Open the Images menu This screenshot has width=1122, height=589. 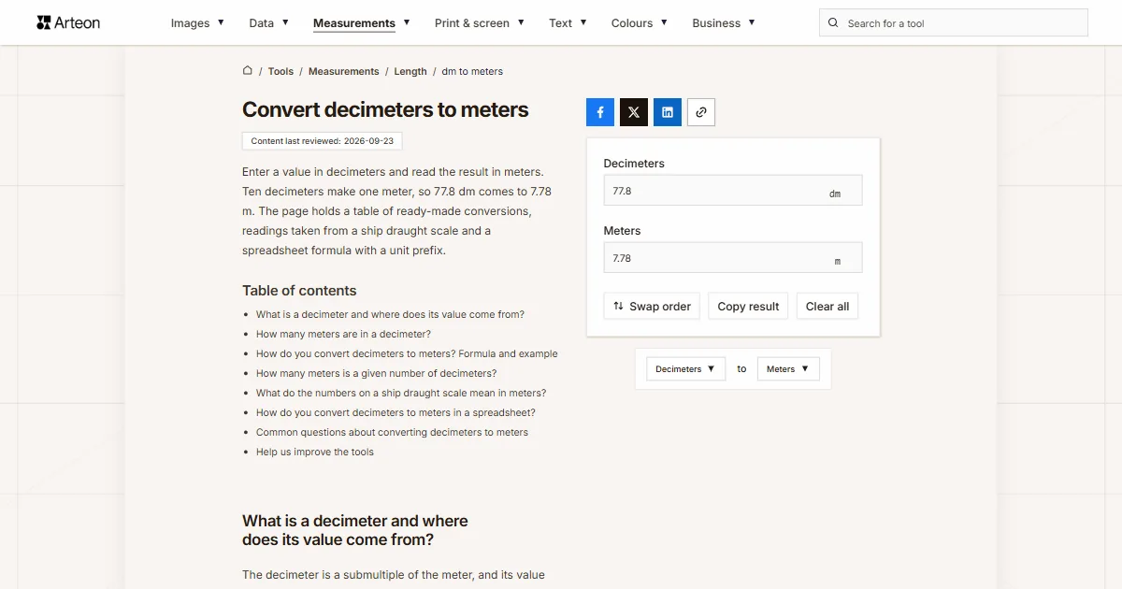[x=197, y=23]
